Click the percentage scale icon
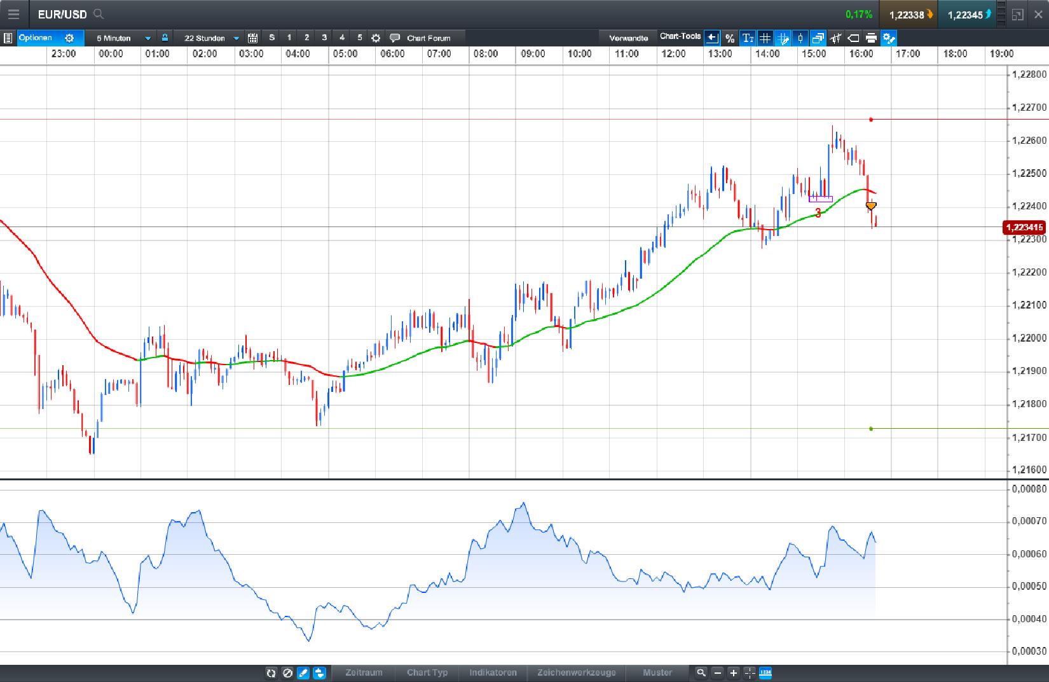 coord(730,38)
